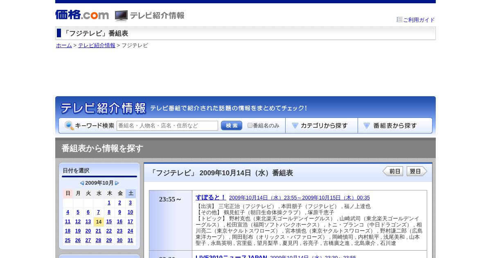
Task: Open the 23:55 broadcast time range link
Action: click(300, 198)
